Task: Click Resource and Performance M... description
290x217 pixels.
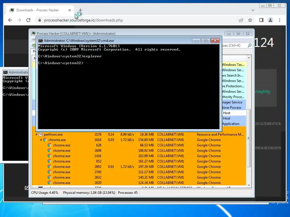Action: 220,134
